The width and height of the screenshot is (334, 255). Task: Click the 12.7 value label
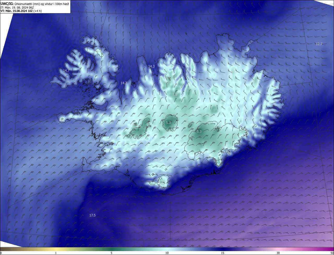(x=319, y=44)
